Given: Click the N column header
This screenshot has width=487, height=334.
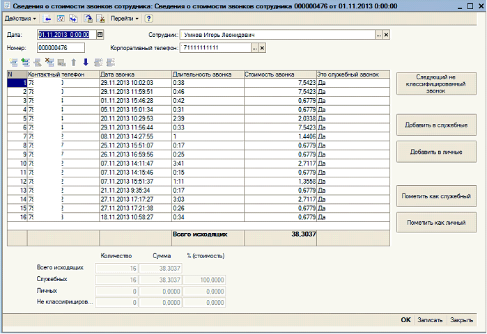Looking at the screenshot, I should pos(17,74).
